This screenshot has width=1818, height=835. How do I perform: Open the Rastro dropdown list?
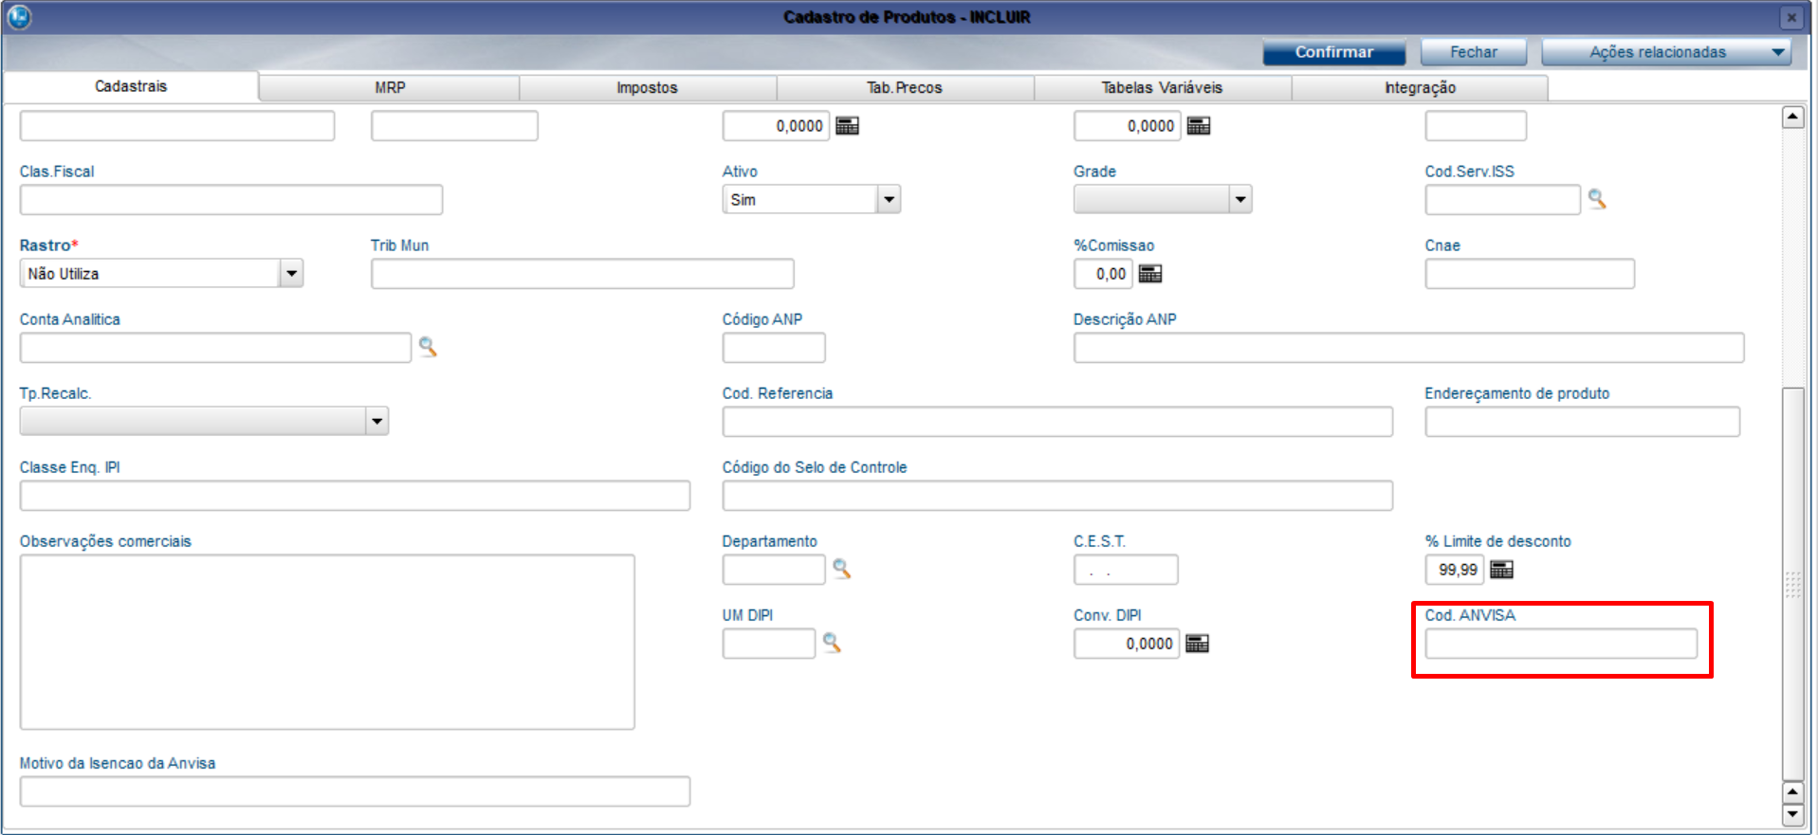tap(292, 273)
